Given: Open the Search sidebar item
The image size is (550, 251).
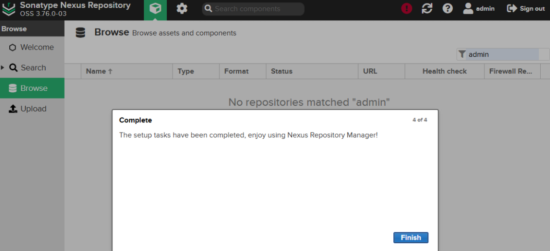Looking at the screenshot, I should [32, 67].
